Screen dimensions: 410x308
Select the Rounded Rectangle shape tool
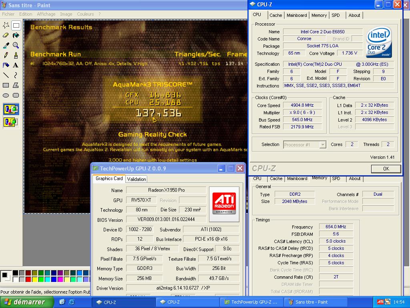[16, 95]
